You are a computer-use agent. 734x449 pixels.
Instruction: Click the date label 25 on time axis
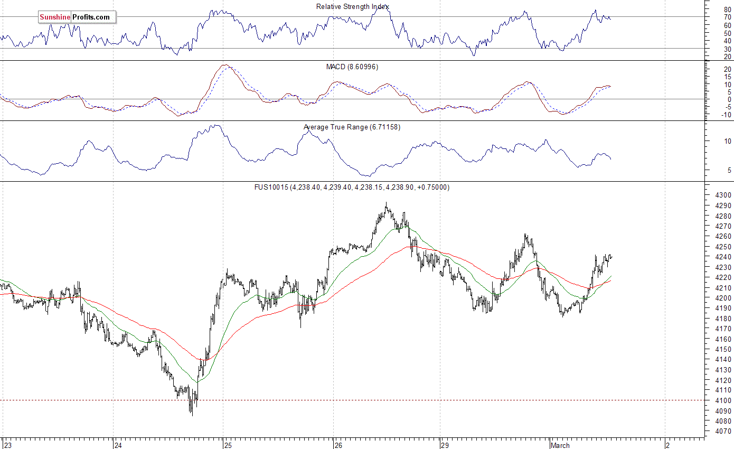coord(228,445)
